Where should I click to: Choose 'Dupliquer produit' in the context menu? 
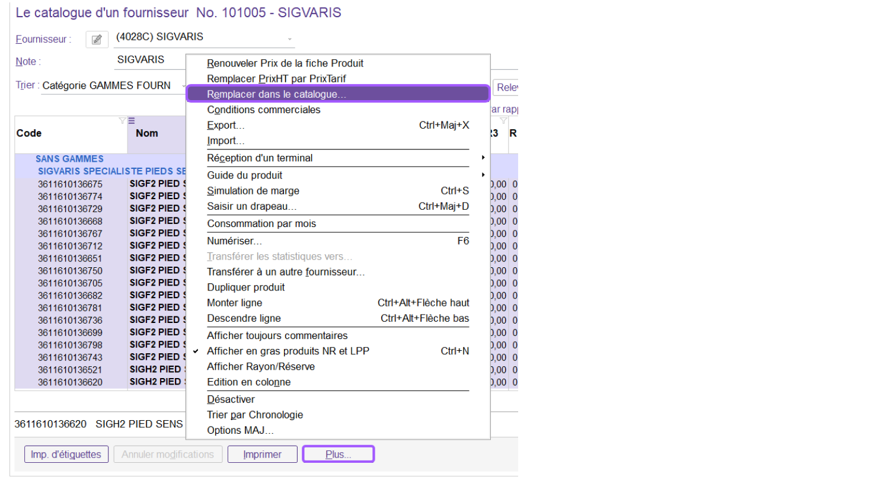point(245,287)
